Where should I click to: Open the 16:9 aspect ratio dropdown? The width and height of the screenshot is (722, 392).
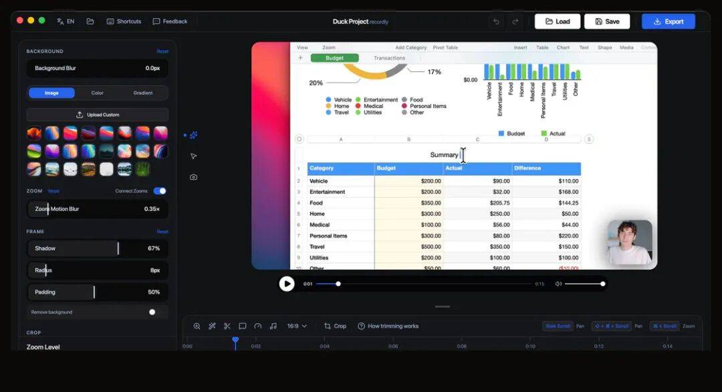tap(297, 326)
